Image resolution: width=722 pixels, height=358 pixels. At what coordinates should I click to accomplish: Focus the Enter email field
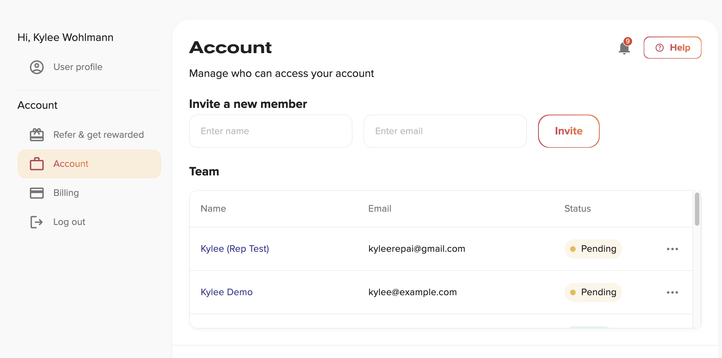(x=445, y=131)
